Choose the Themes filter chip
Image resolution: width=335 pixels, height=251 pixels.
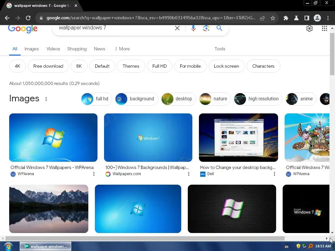pyautogui.click(x=131, y=66)
